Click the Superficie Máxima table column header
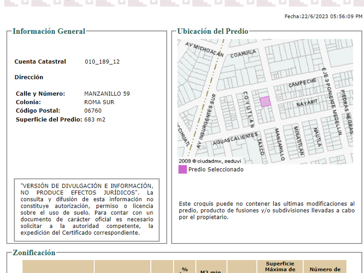The image size is (364, 273). click(x=280, y=266)
